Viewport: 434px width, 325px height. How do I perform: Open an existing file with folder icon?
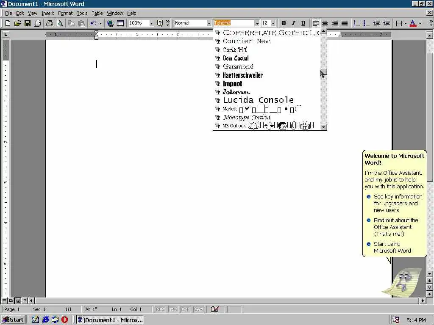[17, 23]
